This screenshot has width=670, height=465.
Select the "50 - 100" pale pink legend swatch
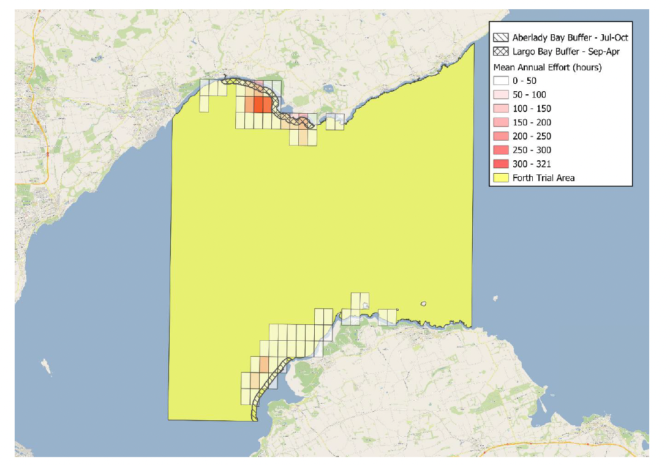click(500, 95)
